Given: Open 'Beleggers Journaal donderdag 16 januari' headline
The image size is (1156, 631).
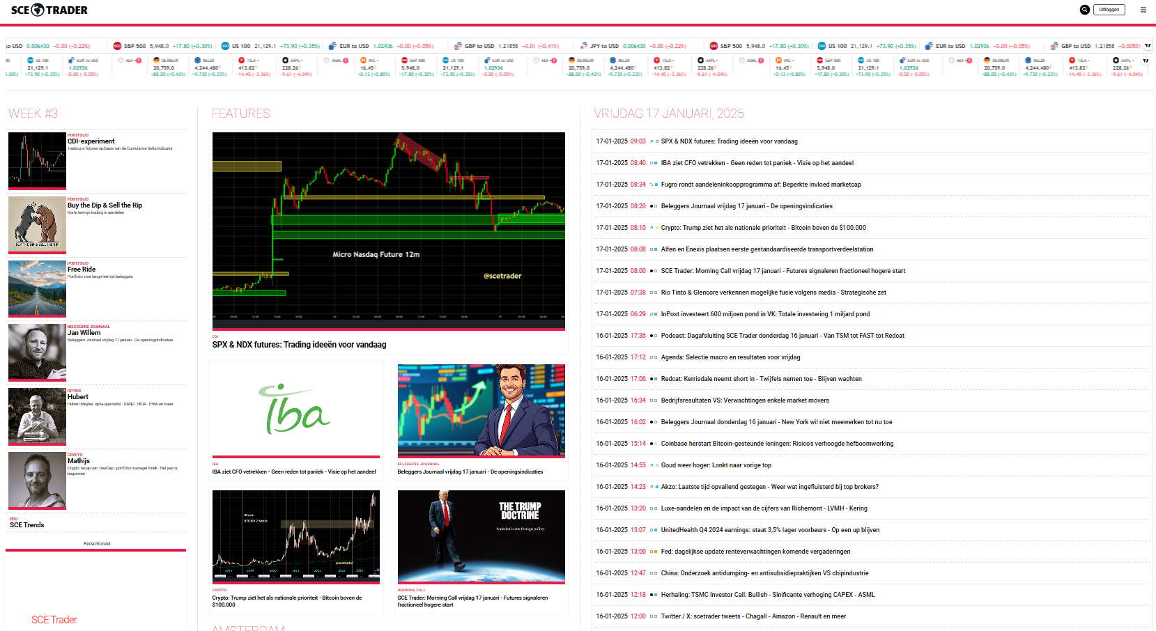Looking at the screenshot, I should pyautogui.click(x=776, y=422).
